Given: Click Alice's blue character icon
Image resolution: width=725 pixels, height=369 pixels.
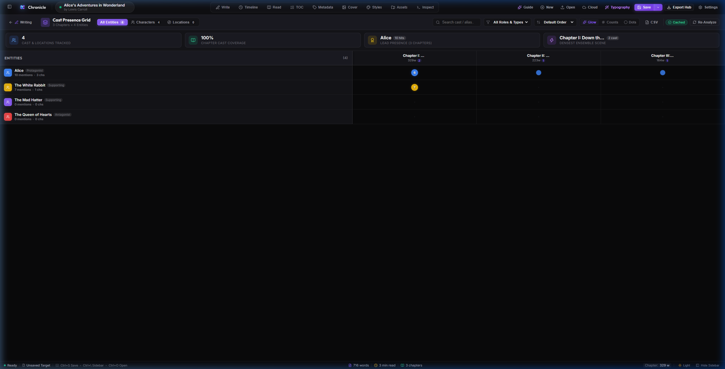Looking at the screenshot, I should [8, 73].
